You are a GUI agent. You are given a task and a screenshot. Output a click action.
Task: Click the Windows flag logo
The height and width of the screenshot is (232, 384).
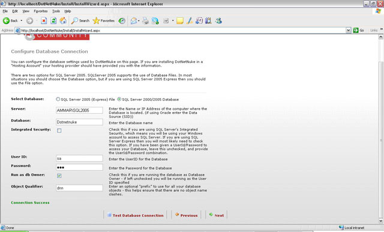pos(379,11)
